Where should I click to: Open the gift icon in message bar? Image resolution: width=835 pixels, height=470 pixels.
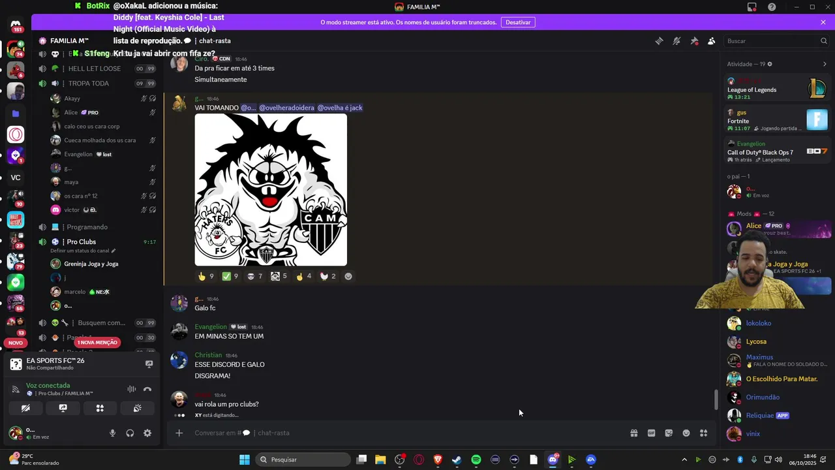(x=633, y=433)
